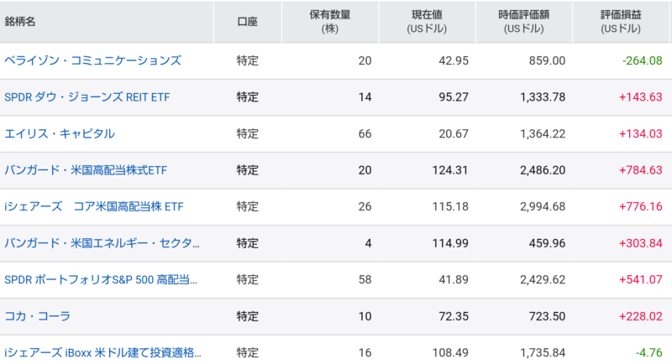
Task: Click the 評価損益 (USドル) header
Action: click(621, 21)
